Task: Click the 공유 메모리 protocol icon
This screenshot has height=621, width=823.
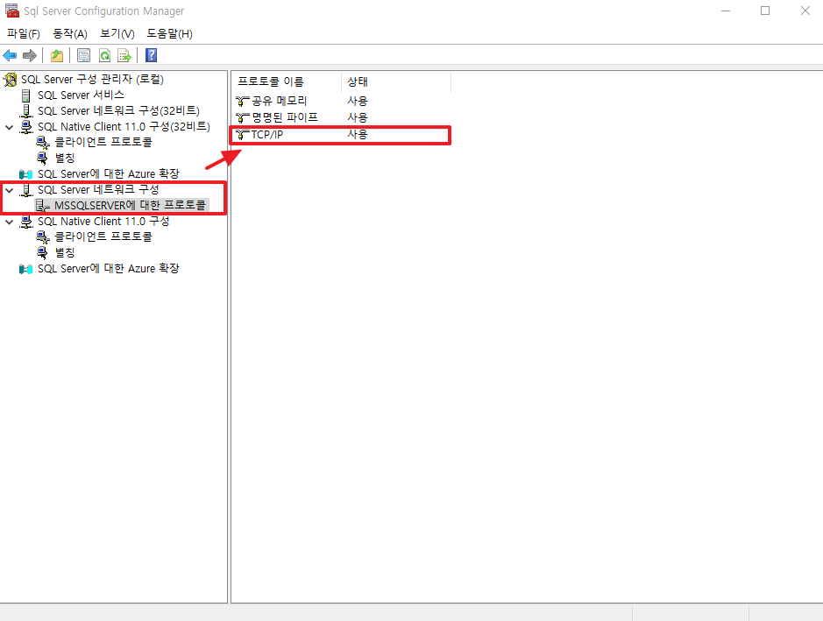Action: [x=243, y=101]
